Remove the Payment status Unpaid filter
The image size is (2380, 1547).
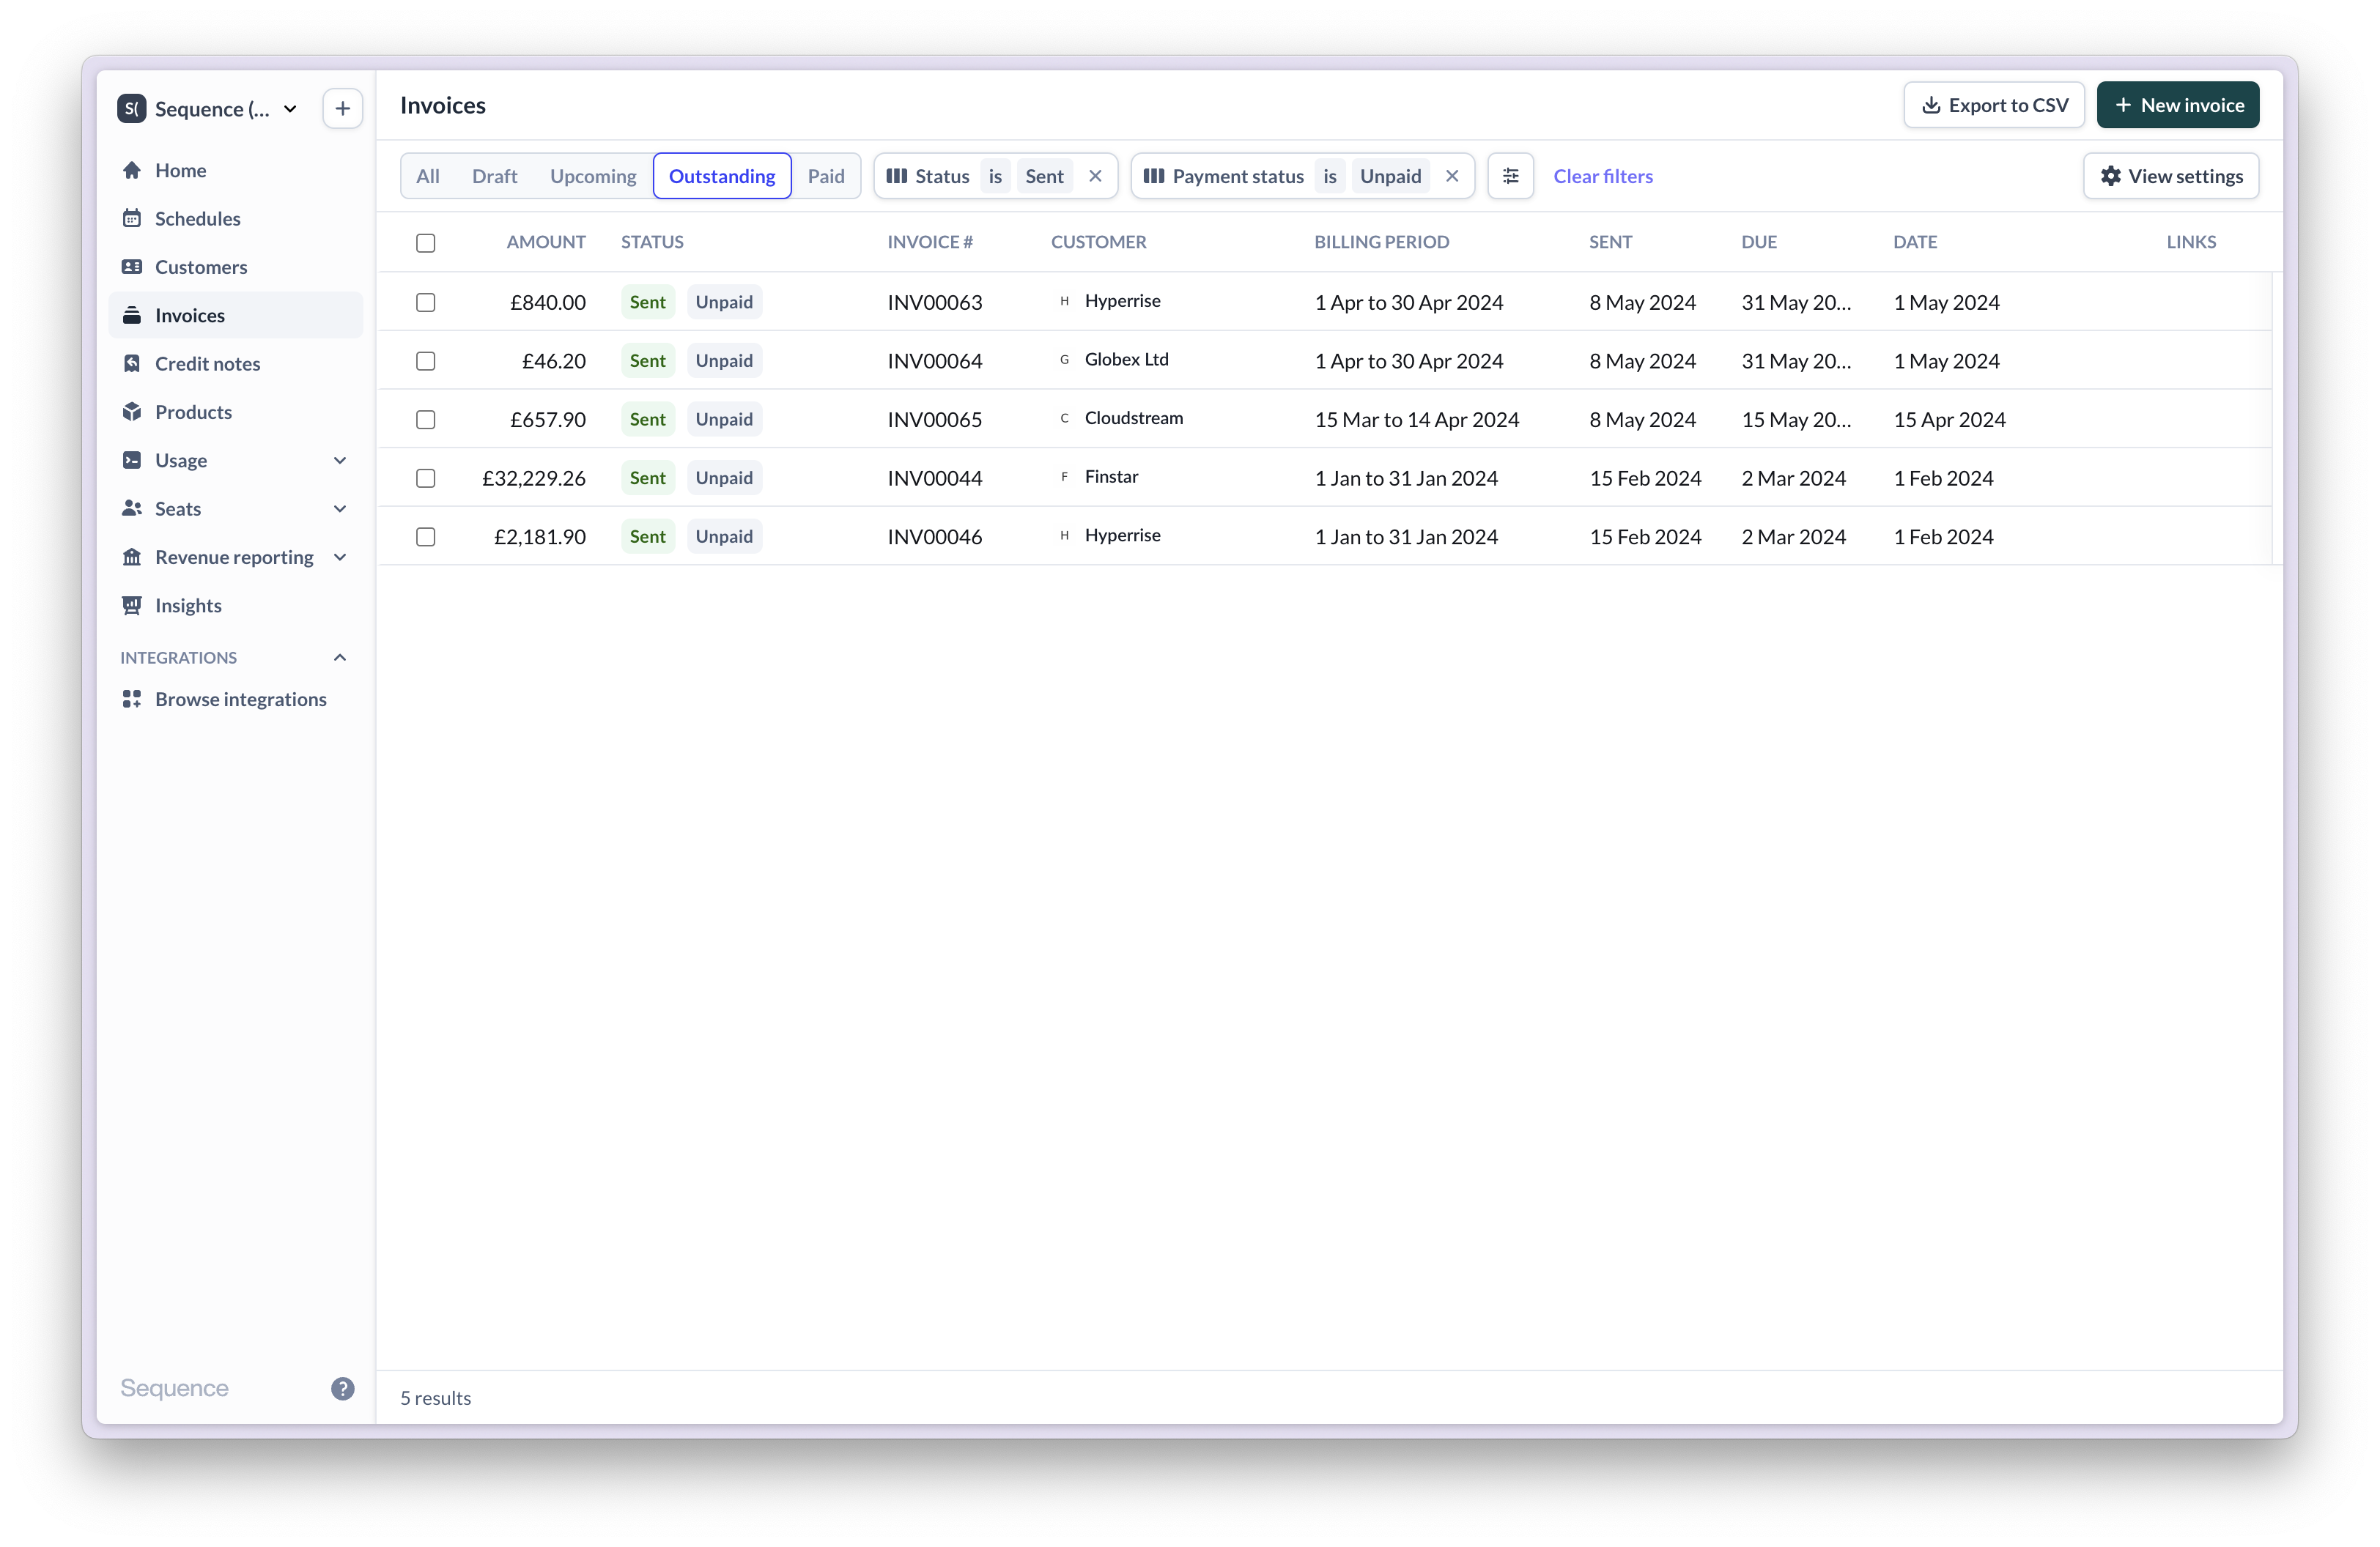[x=1452, y=176]
